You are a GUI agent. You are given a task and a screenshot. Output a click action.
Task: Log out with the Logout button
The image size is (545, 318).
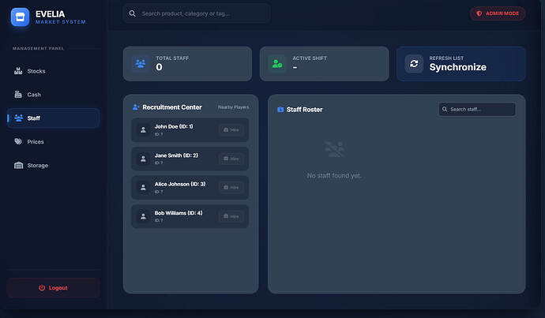pos(53,288)
